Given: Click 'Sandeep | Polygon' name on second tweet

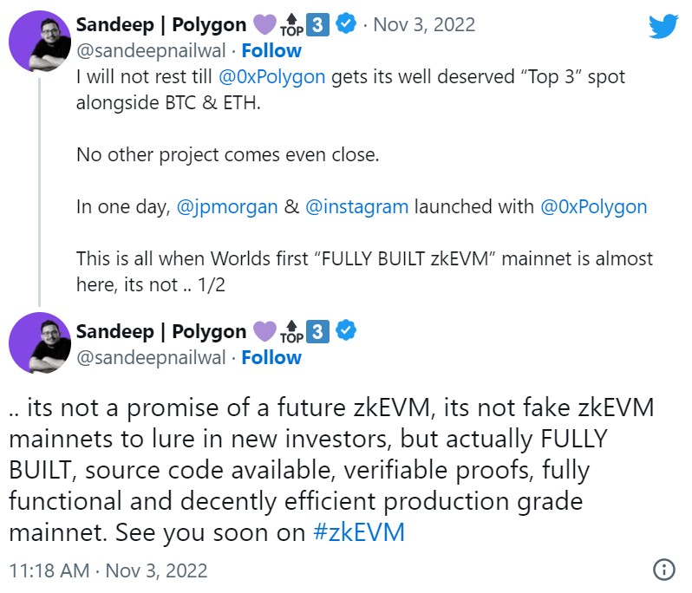Looking at the screenshot, I should pyautogui.click(x=161, y=331).
